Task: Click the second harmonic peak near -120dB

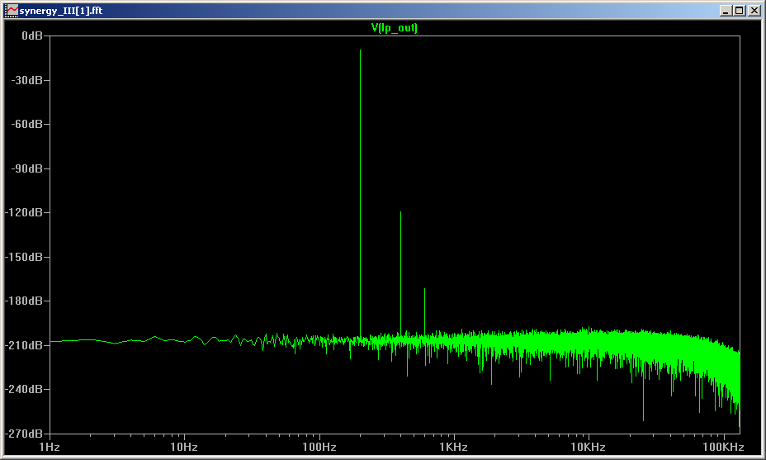Action: [x=400, y=273]
